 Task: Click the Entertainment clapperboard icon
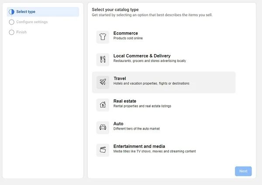(103, 150)
